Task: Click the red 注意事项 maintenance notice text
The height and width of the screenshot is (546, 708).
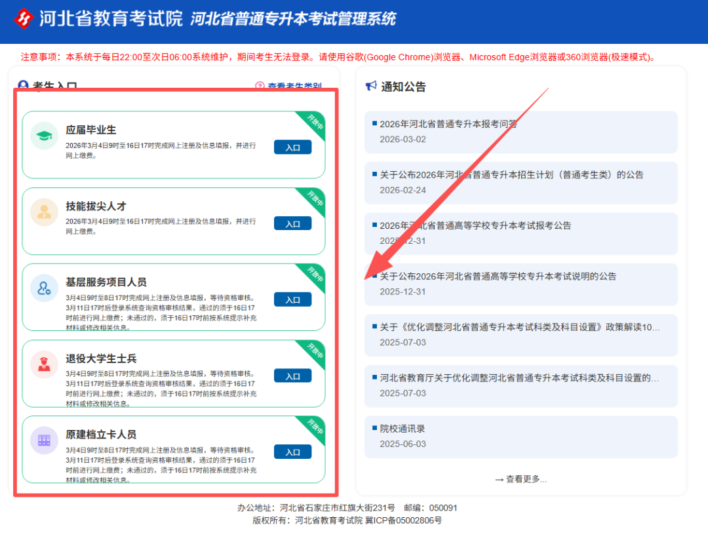Action: pyautogui.click(x=339, y=57)
